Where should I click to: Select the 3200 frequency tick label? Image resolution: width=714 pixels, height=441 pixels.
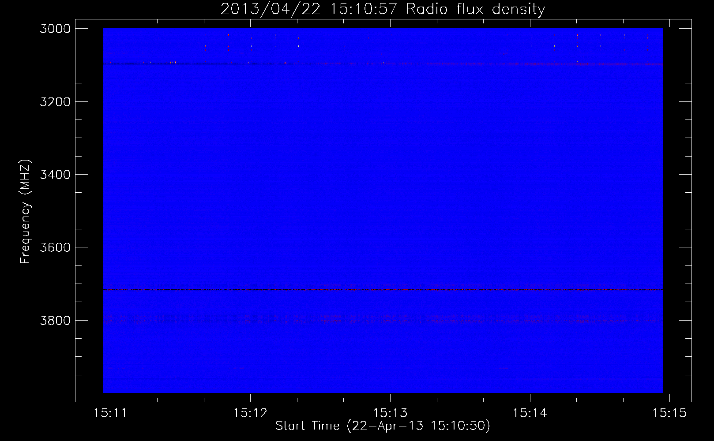[55, 102]
